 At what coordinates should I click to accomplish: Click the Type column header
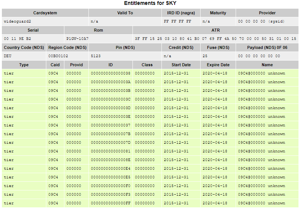coord(24,65)
